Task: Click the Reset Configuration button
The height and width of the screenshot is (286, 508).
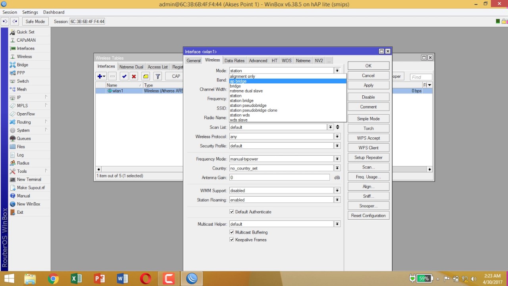Action: pyautogui.click(x=368, y=216)
